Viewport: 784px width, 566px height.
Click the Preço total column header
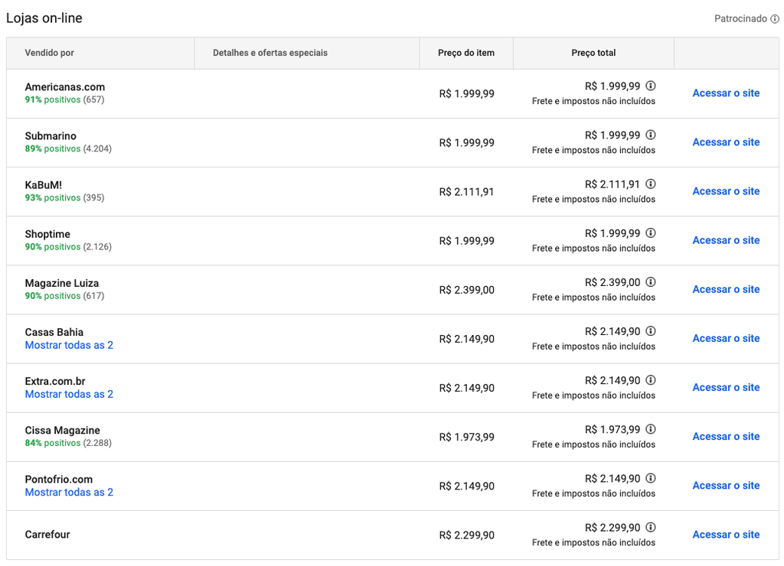[x=593, y=53]
